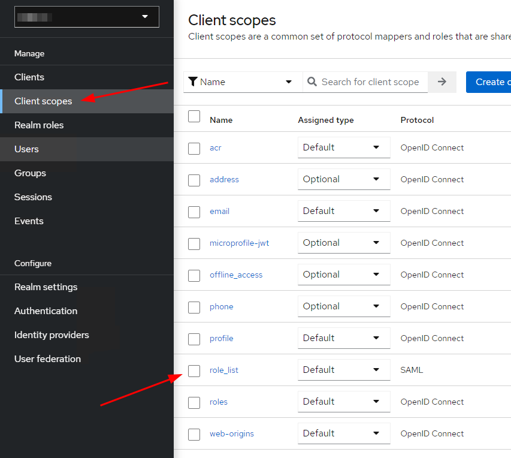Click the search arrow submit icon

(x=442, y=82)
